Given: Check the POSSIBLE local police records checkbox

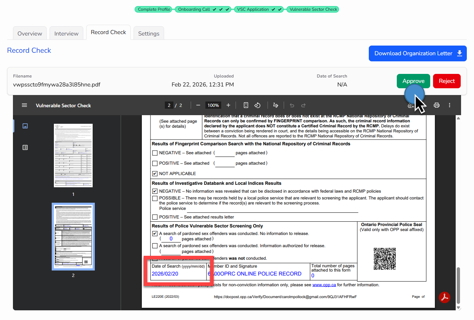Looking at the screenshot, I should click(155, 198).
